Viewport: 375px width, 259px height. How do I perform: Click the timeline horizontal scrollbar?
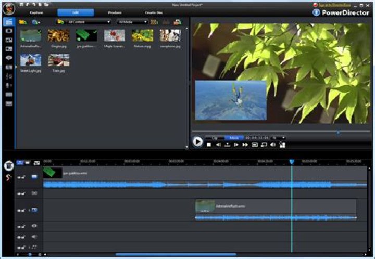[176, 254]
